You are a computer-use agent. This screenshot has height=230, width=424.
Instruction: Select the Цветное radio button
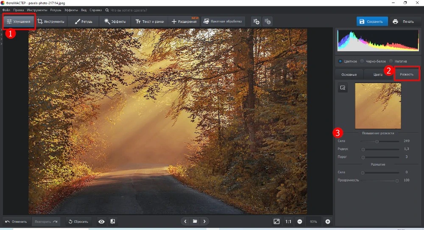coord(340,61)
